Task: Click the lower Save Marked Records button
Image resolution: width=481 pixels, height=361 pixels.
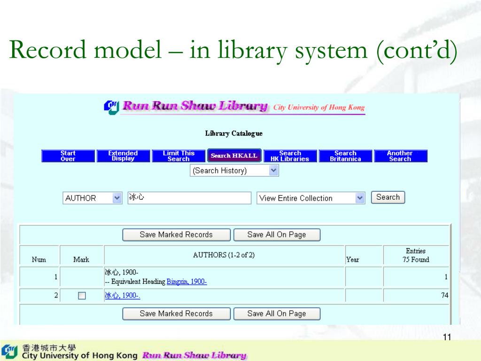Action: click(x=177, y=314)
